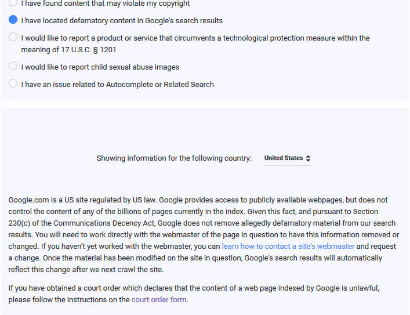
Task: Click the text 'meaning of 17 U.S.C. § 1201'
Action: [68, 50]
